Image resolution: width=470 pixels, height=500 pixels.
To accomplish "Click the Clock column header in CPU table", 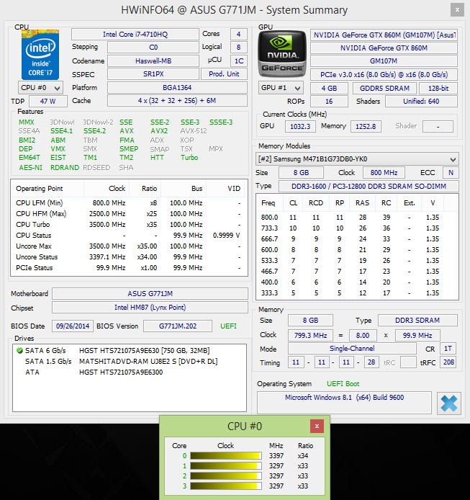I will [x=107, y=189].
